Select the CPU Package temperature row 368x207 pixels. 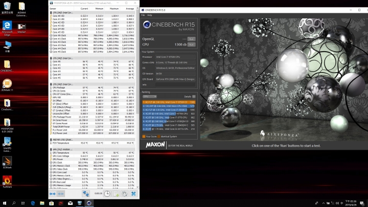92,87
